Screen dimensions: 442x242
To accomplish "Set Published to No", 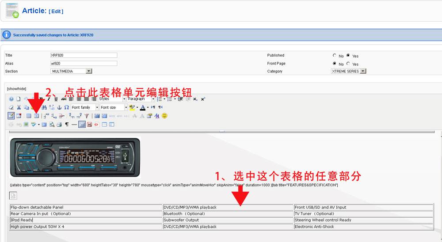I will coord(334,56).
